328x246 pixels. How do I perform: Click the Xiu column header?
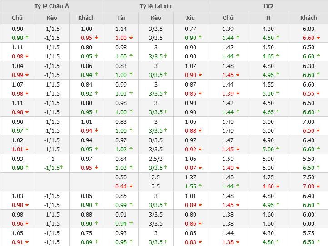pyautogui.click(x=190, y=18)
